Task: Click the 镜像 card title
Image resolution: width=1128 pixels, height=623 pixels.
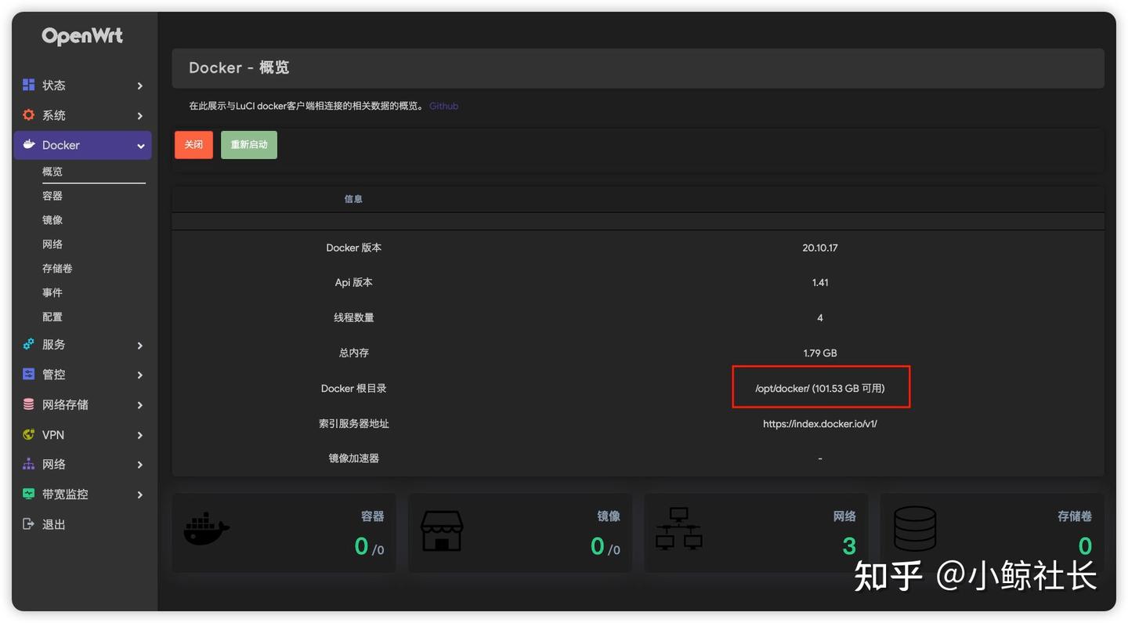Action: tap(609, 516)
